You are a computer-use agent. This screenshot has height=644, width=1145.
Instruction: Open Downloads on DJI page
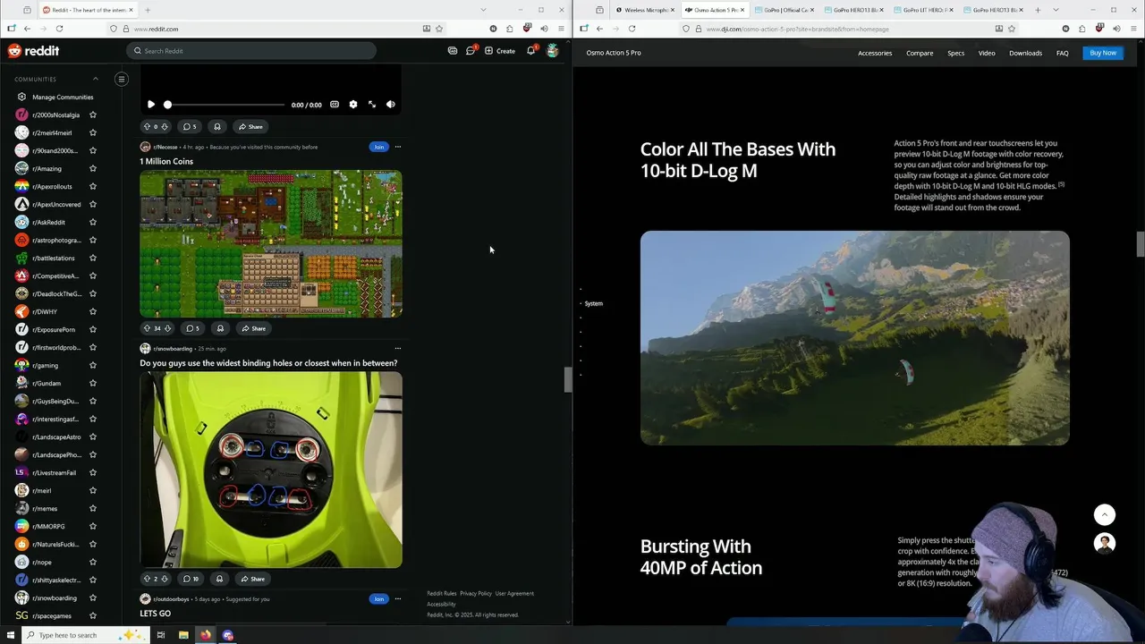[x=1025, y=53]
